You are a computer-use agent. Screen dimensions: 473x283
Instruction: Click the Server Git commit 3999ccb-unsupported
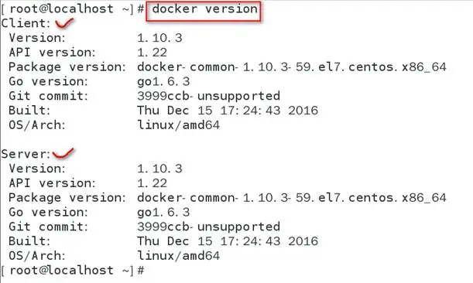(209, 227)
